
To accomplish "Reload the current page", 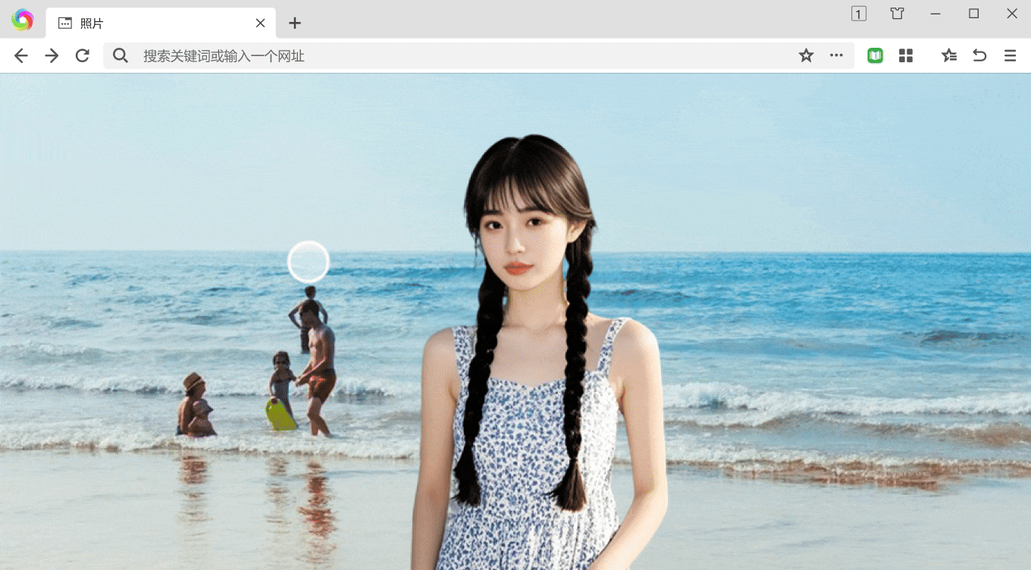I will click(x=83, y=55).
